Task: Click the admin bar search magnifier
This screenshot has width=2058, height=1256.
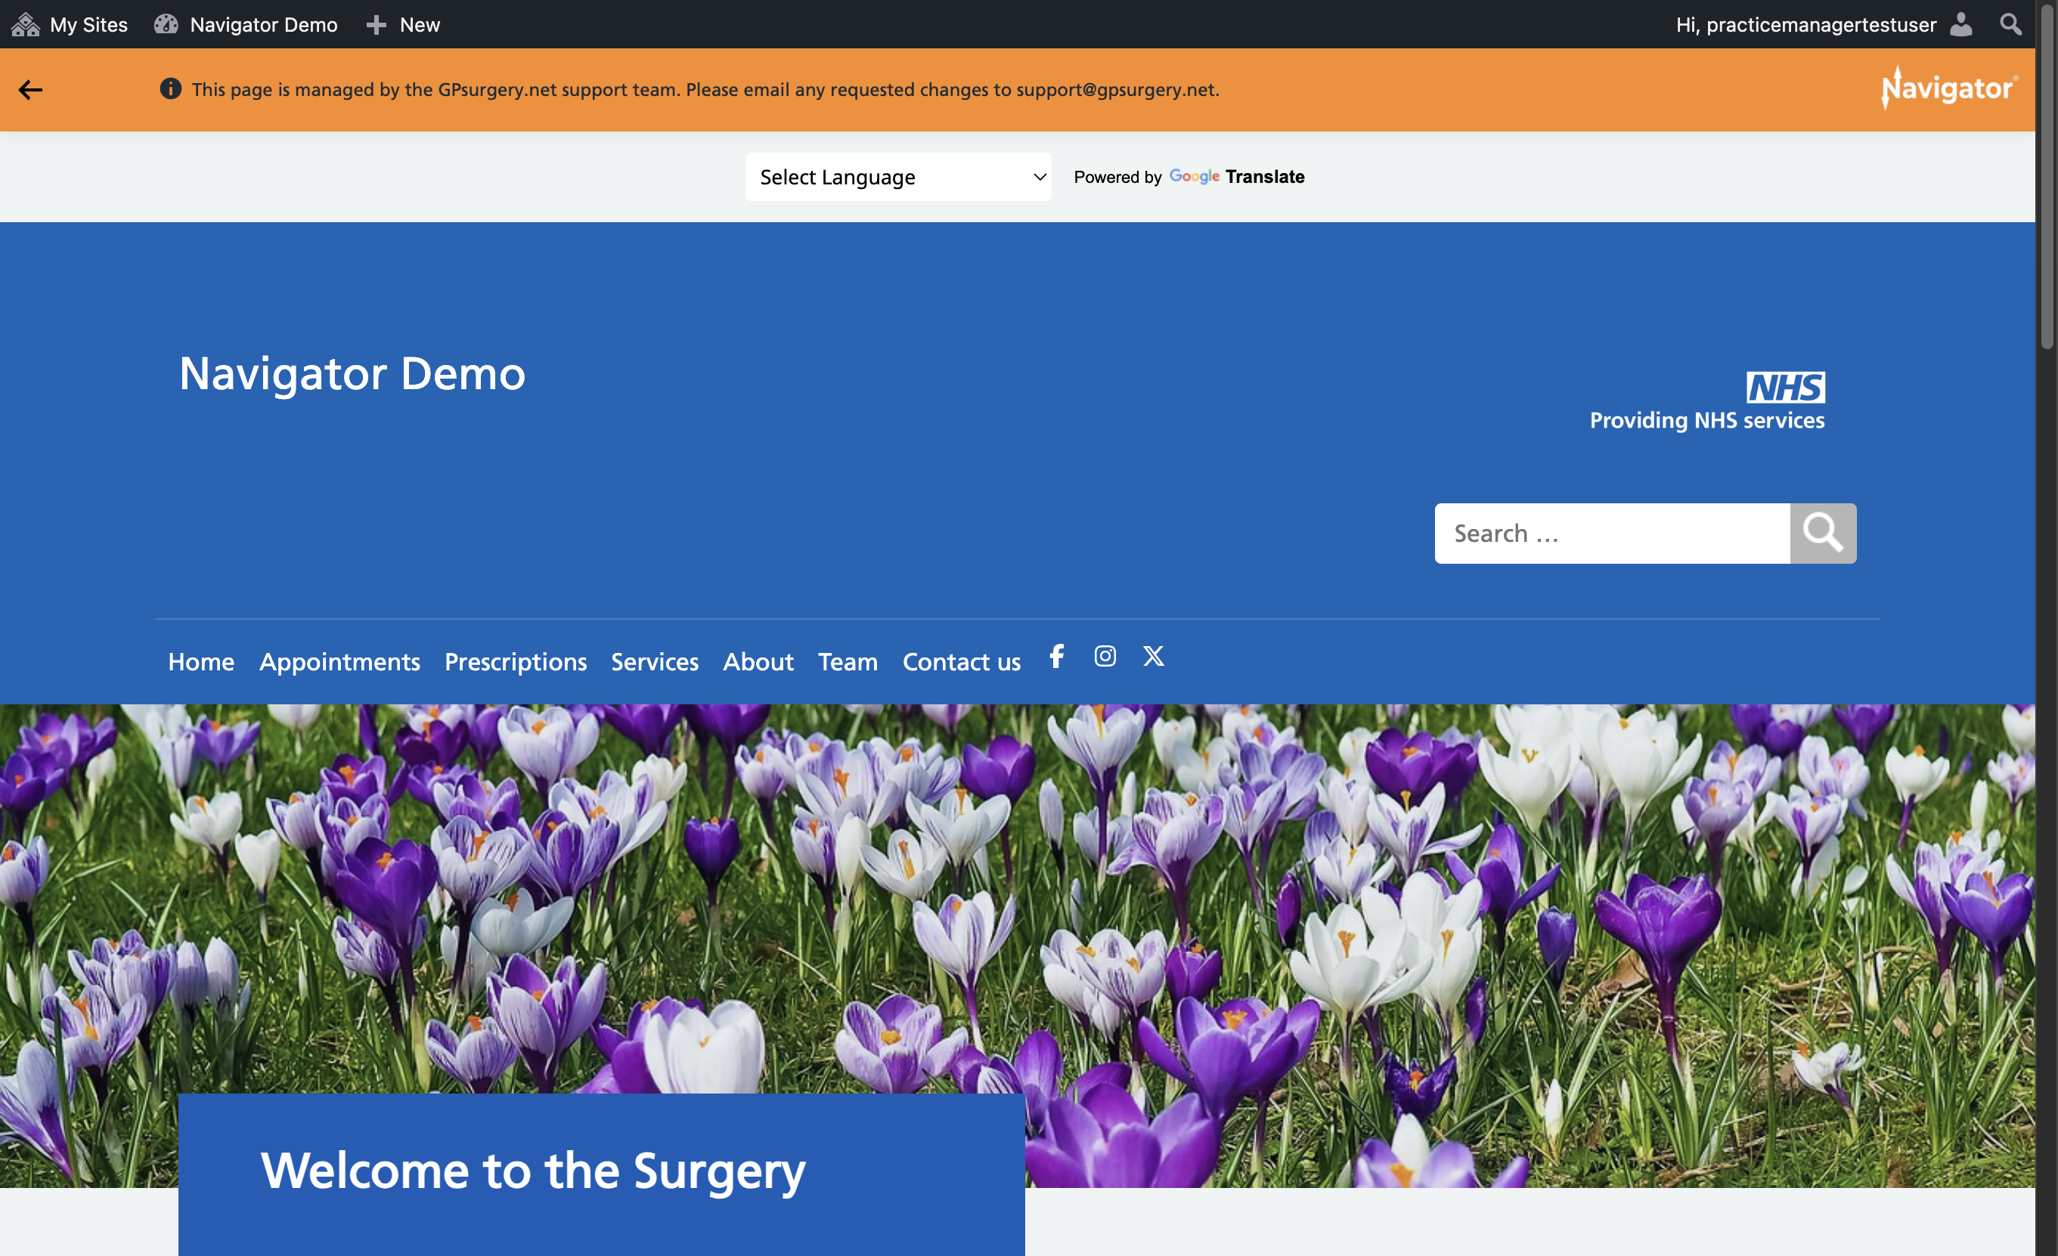Action: (x=2011, y=24)
